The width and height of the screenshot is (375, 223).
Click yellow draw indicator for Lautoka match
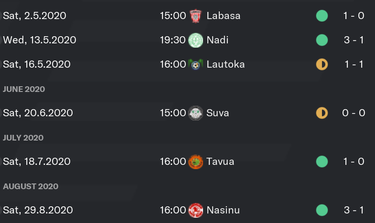(x=322, y=64)
